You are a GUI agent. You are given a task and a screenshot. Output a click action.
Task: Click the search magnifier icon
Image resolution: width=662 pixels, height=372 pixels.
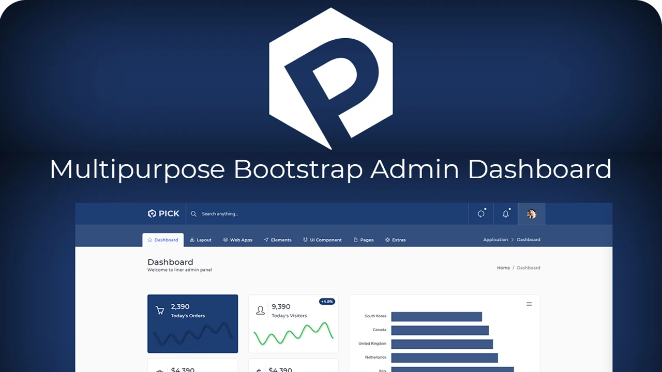[x=194, y=214]
